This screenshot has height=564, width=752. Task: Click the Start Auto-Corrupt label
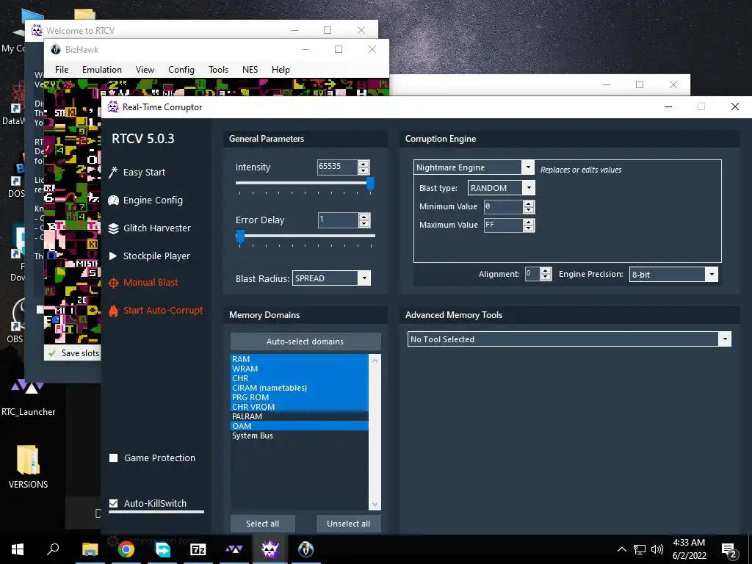coord(163,311)
